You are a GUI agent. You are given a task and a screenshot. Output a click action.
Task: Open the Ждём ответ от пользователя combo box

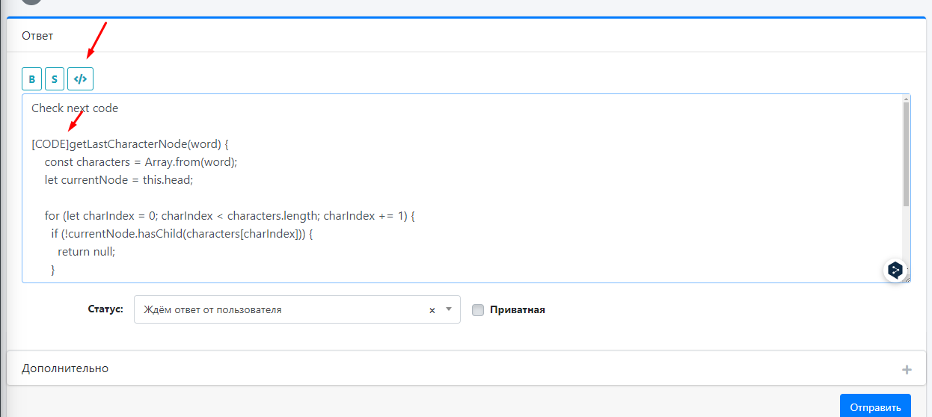pyautogui.click(x=297, y=309)
